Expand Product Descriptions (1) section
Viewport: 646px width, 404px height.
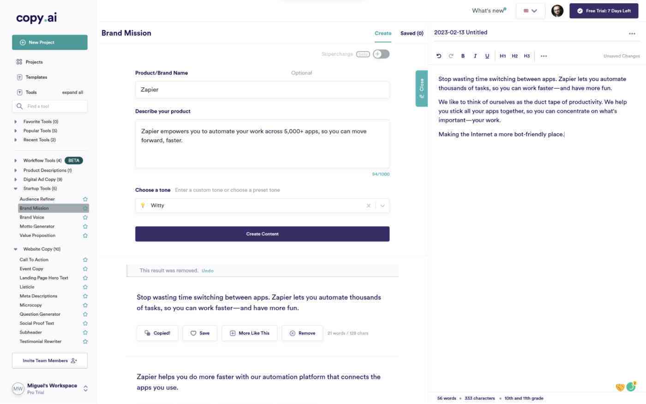click(x=16, y=170)
